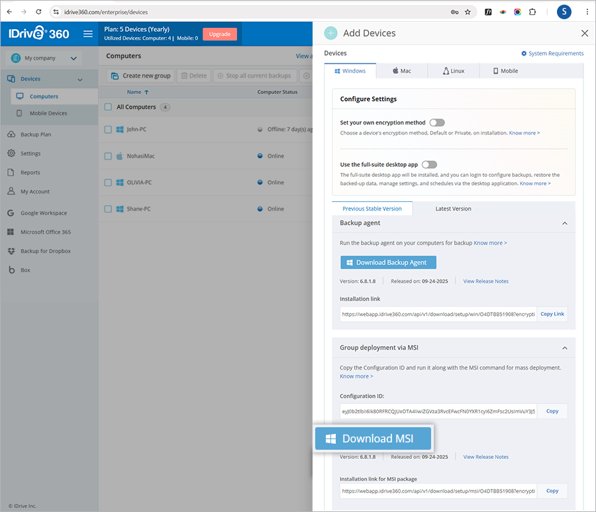Select the Latest Version tab
Screen dimensions: 596x512
tap(453, 209)
